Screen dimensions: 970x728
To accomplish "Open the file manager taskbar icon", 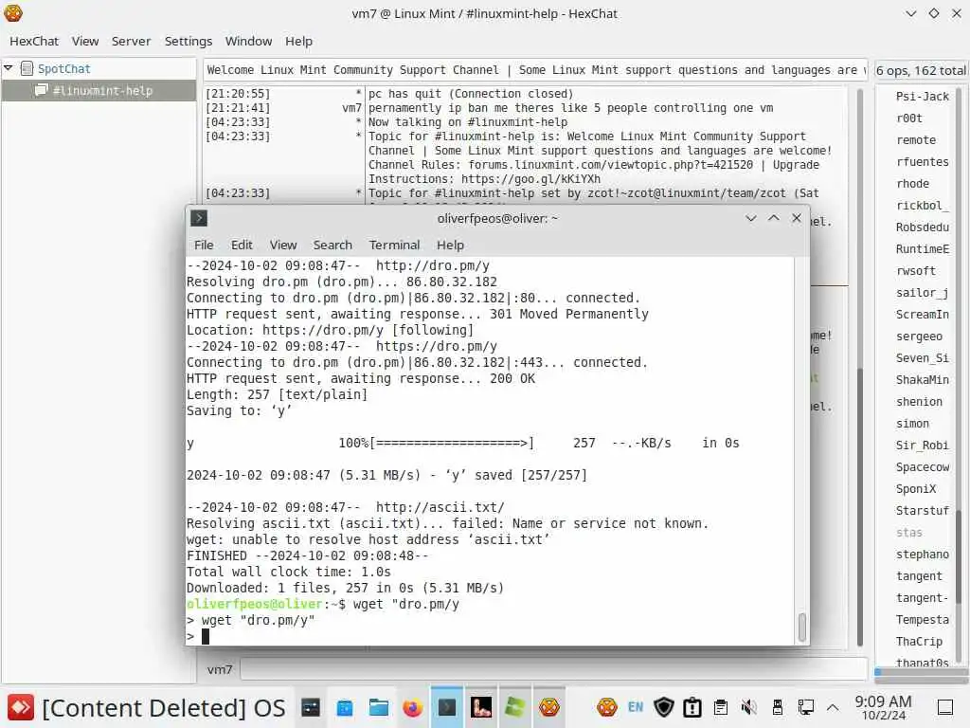I will coord(379,707).
